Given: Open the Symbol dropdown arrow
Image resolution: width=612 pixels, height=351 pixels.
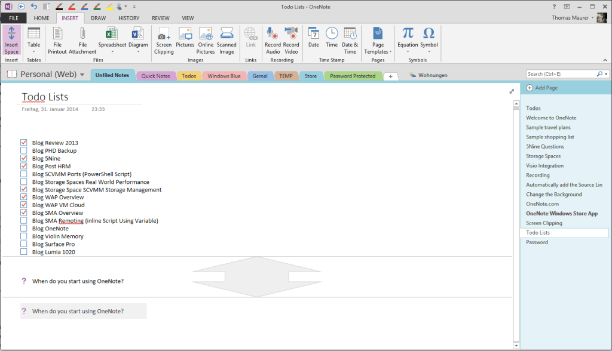Looking at the screenshot, I should (429, 51).
